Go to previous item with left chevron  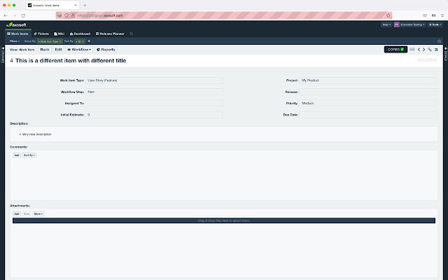(419, 50)
